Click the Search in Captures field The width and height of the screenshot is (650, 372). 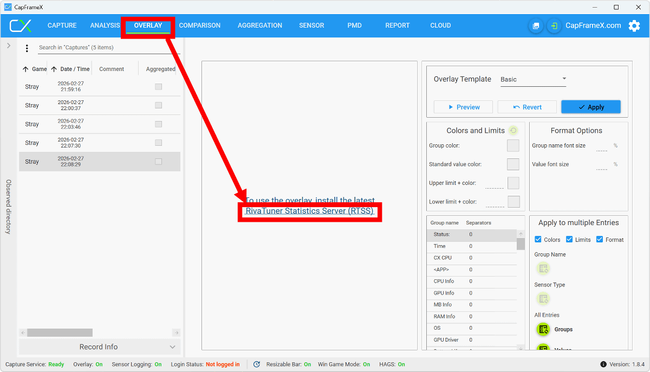(108, 48)
